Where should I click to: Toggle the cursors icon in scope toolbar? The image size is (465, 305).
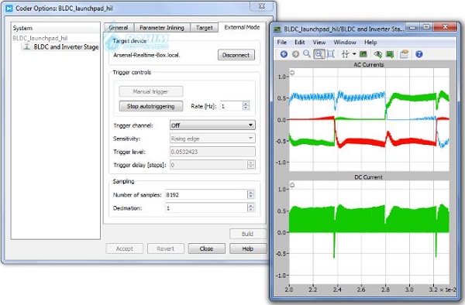click(x=345, y=54)
